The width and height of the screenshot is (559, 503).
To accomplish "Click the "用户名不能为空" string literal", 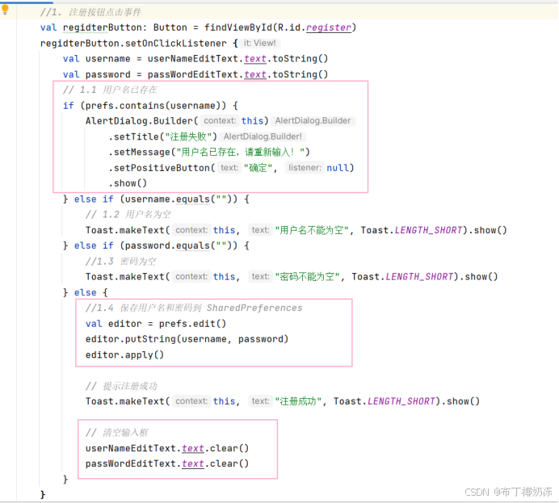I will click(312, 230).
